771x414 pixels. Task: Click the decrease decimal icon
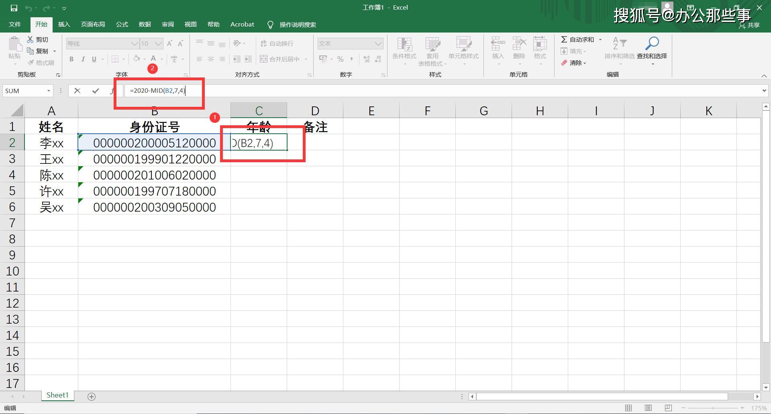(378, 59)
